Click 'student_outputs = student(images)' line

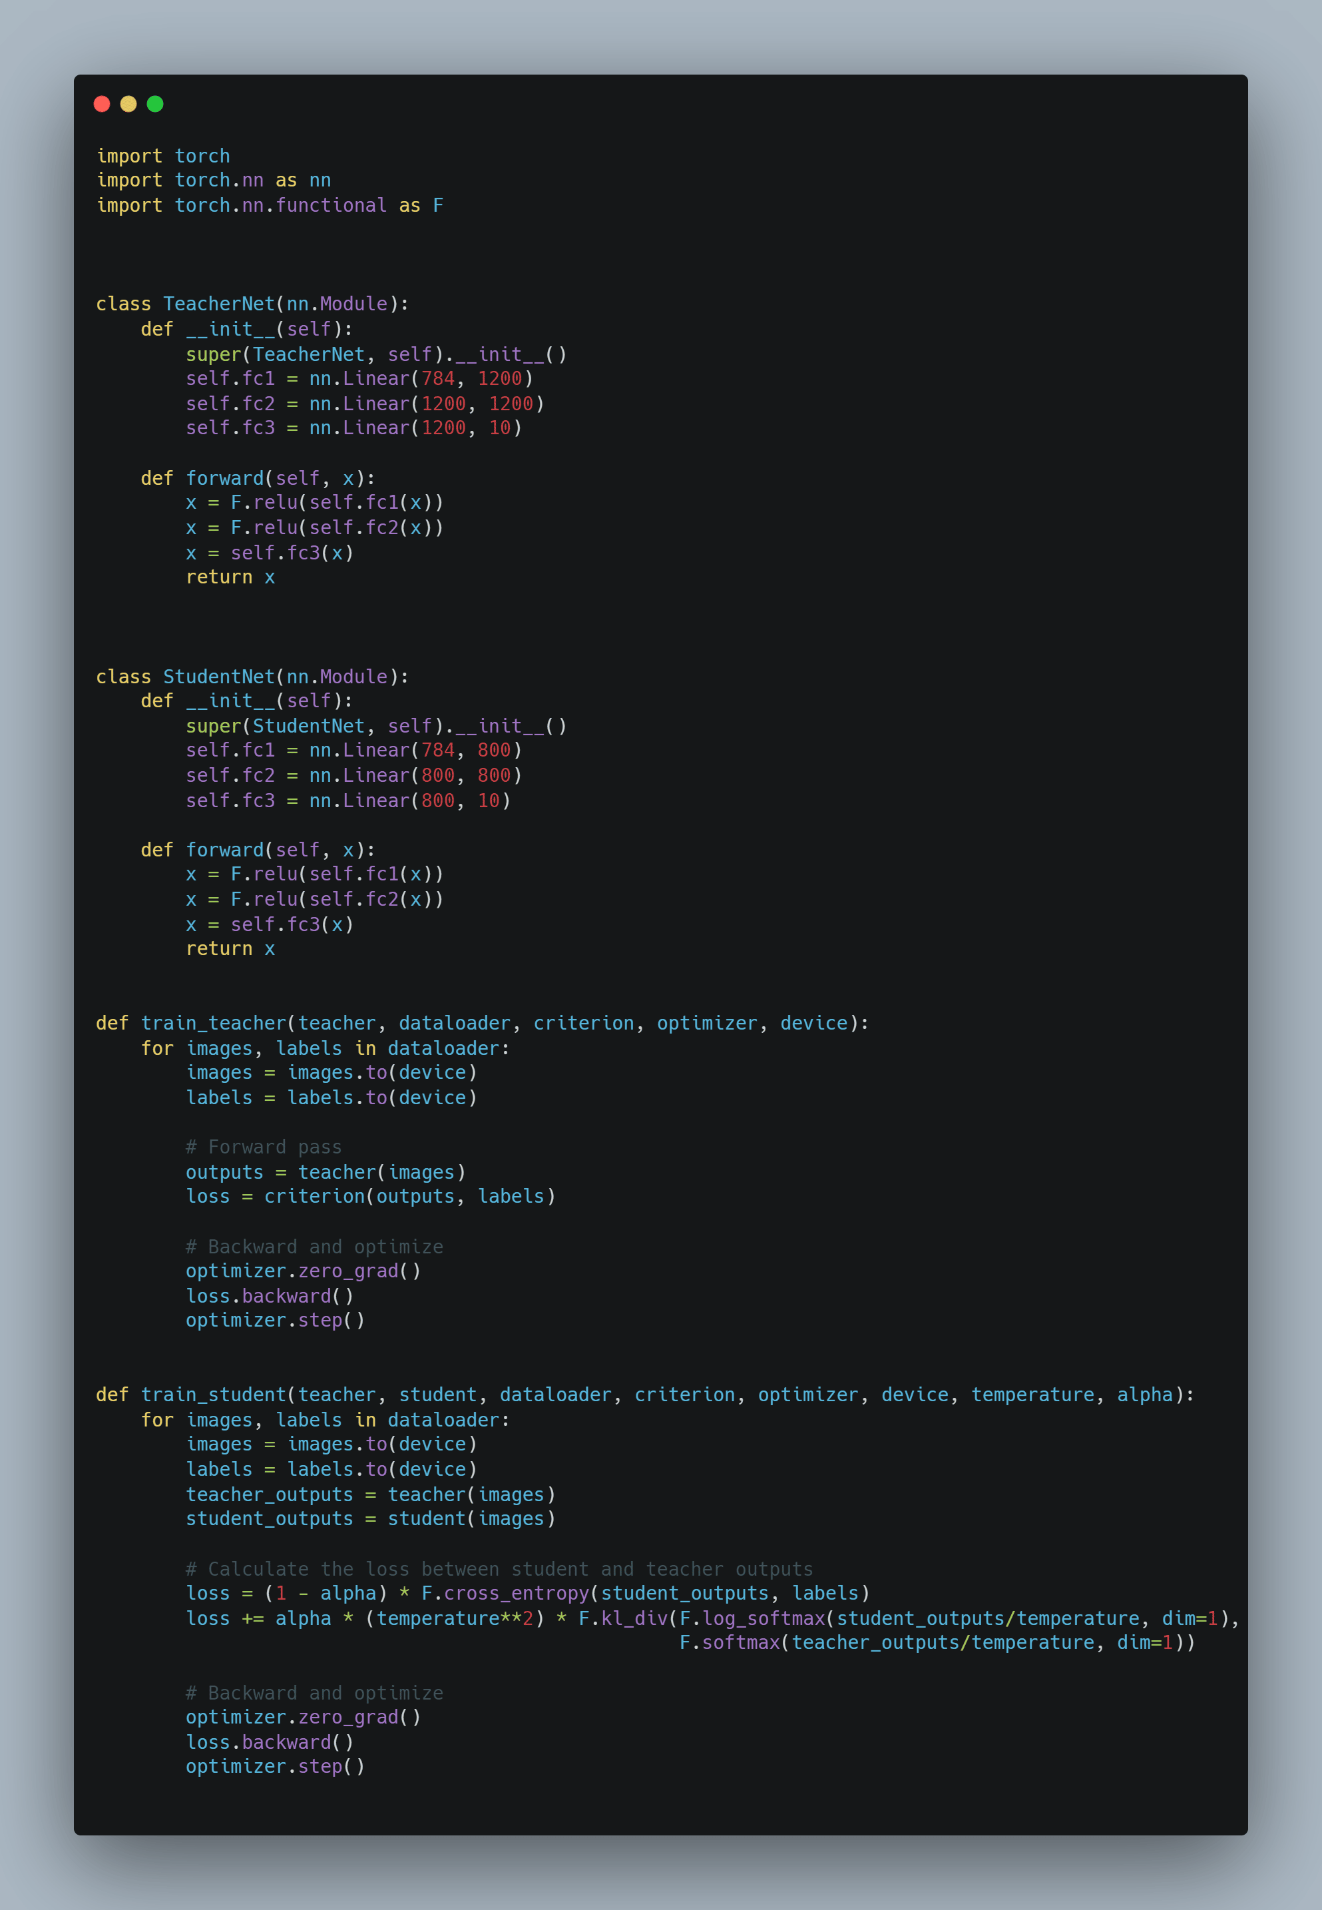pos(370,1518)
